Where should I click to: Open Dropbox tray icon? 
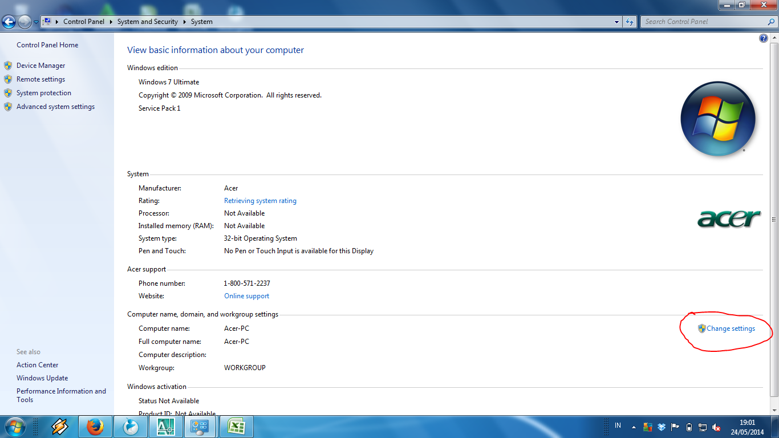pos(661,427)
